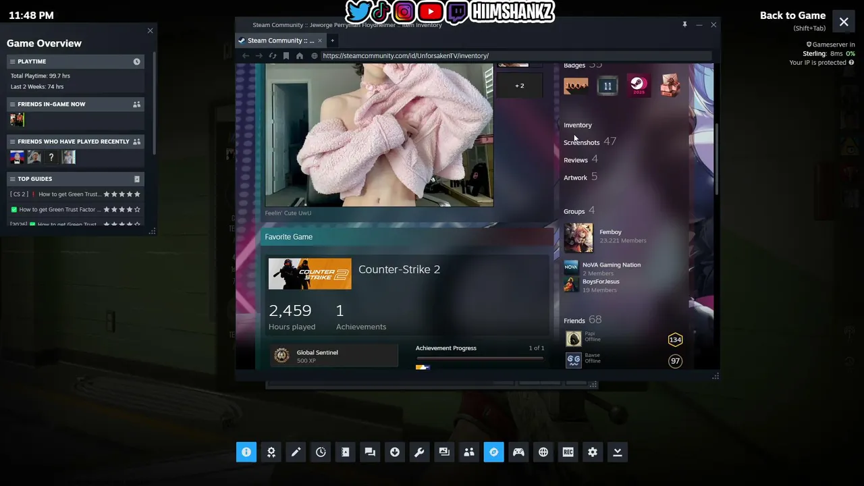Click the Total Playtime 99.7 hrs text
864x486 pixels.
[x=40, y=76]
